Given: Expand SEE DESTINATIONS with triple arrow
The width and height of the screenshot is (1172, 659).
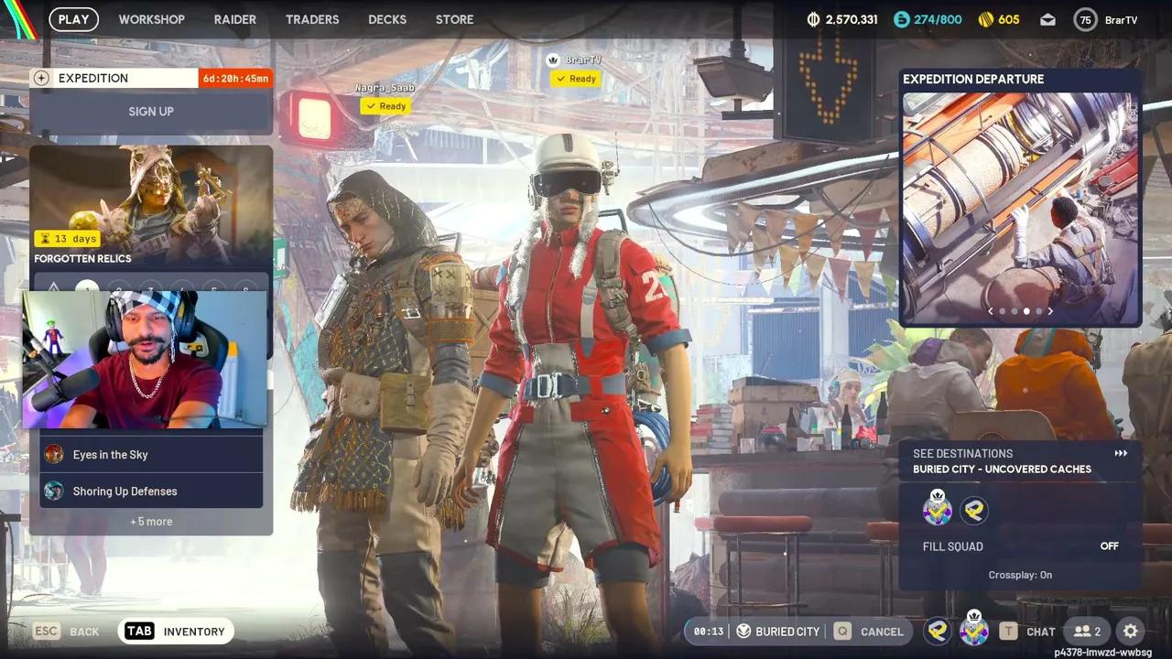Looking at the screenshot, I should [1121, 453].
